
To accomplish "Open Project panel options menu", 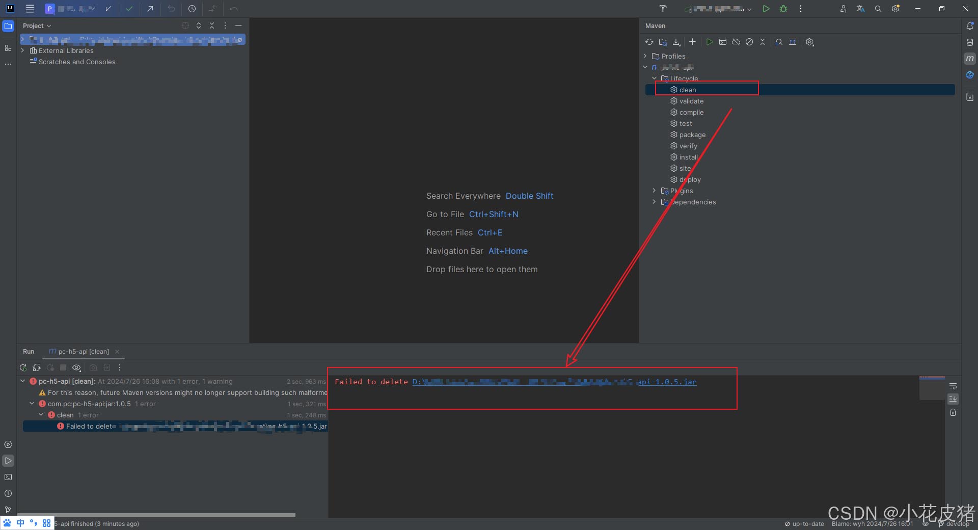I will [225, 25].
